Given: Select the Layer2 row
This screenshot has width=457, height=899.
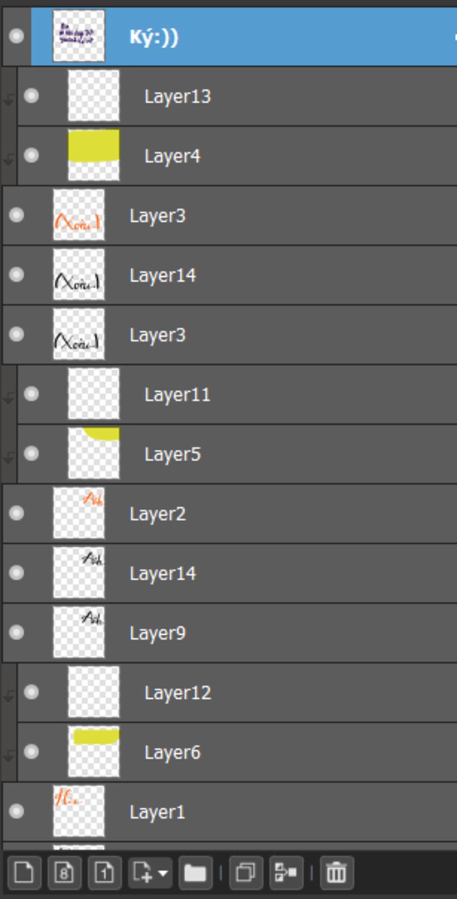Looking at the screenshot, I should [x=230, y=513].
